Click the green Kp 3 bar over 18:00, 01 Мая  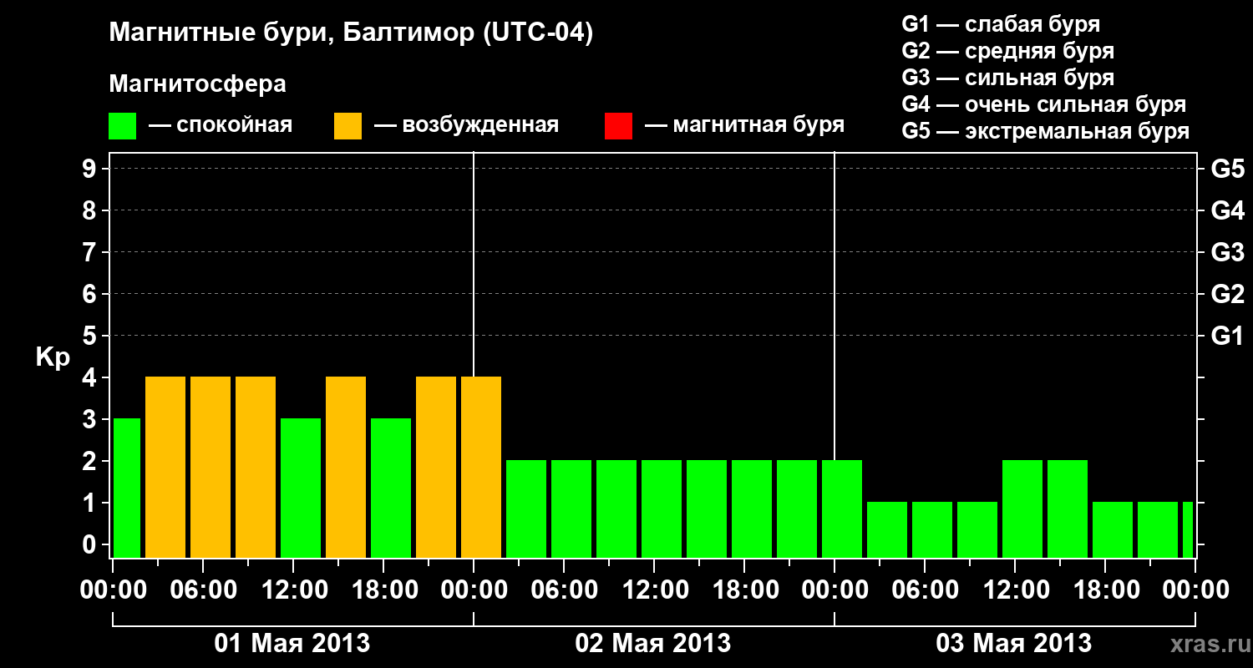[x=391, y=488]
